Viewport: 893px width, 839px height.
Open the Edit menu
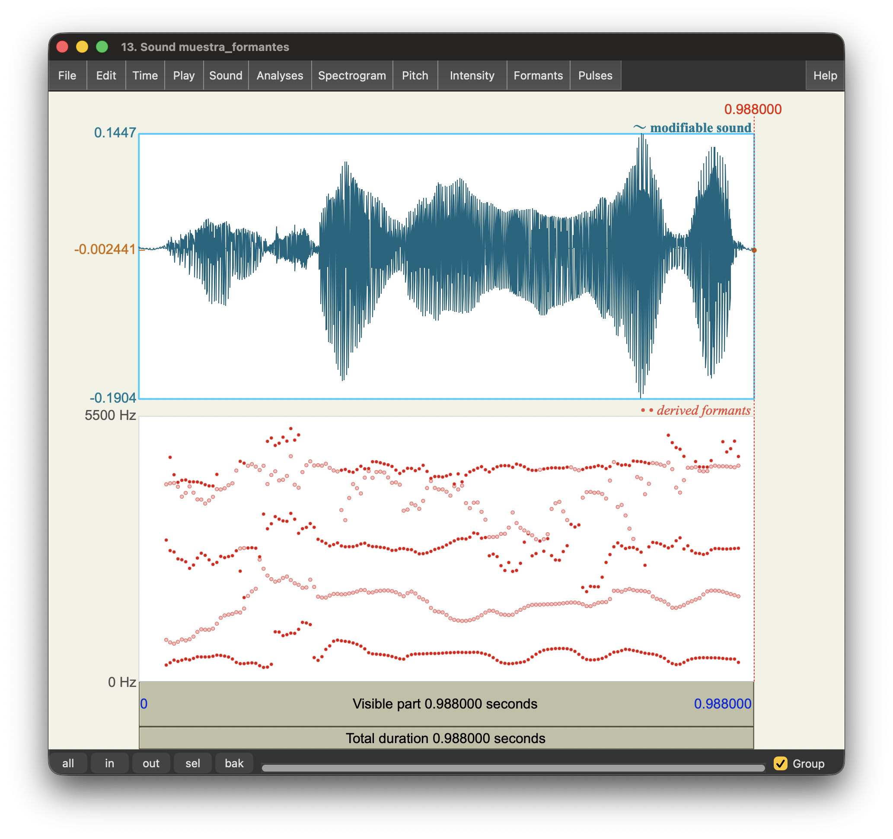pyautogui.click(x=106, y=76)
